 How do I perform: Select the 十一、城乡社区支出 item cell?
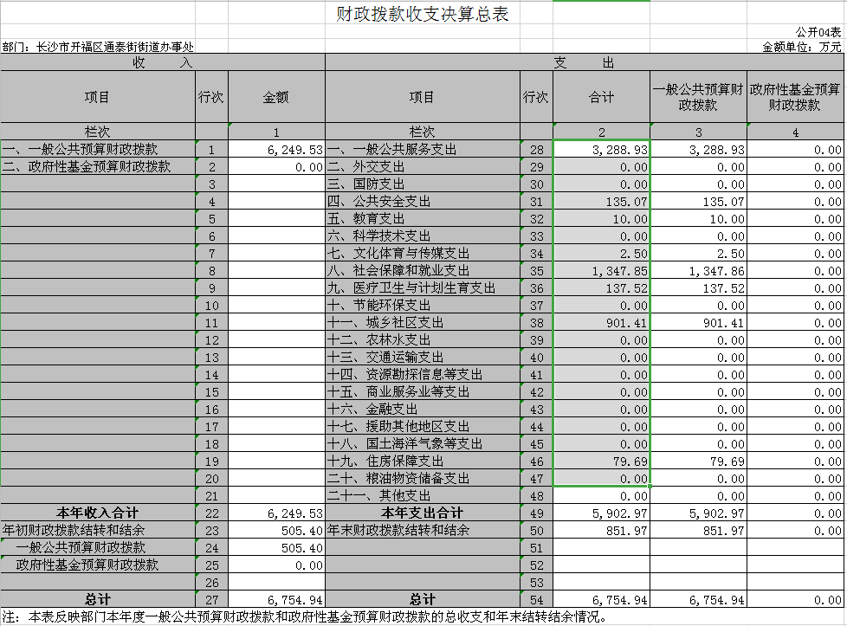[x=422, y=323]
